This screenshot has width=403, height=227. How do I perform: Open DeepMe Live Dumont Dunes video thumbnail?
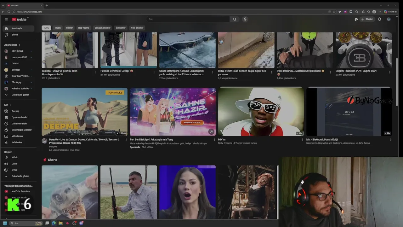point(85,112)
